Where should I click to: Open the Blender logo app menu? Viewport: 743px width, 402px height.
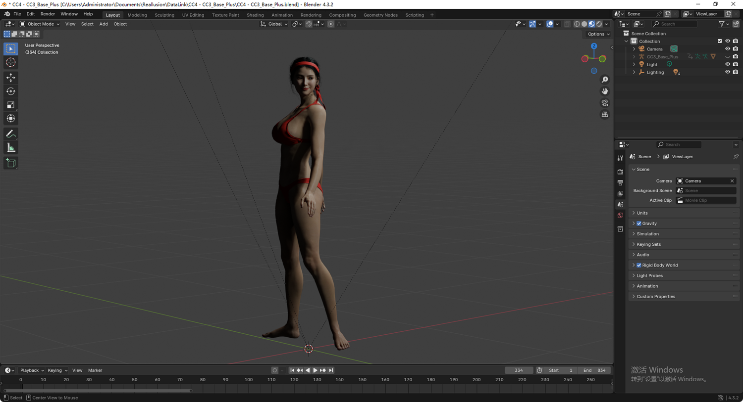click(7, 14)
